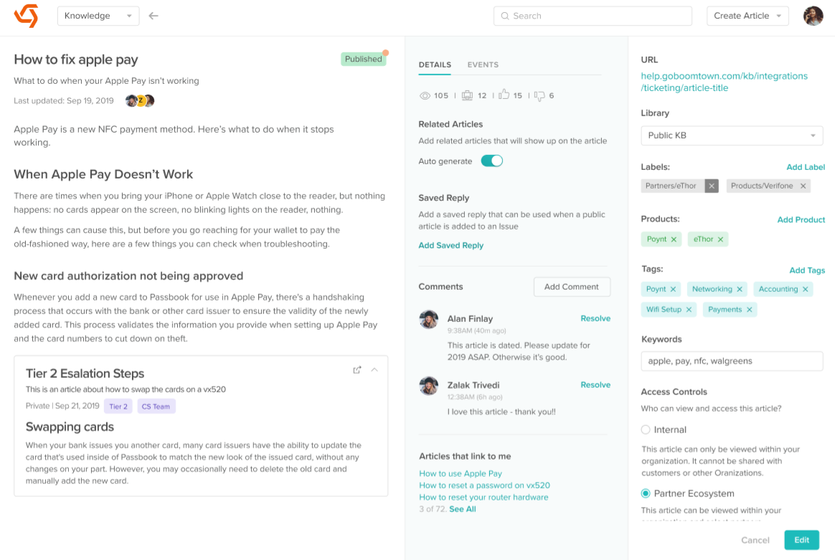Click the When Apple Pay Doesn't Work heading
The image size is (835, 560).
pos(103,175)
